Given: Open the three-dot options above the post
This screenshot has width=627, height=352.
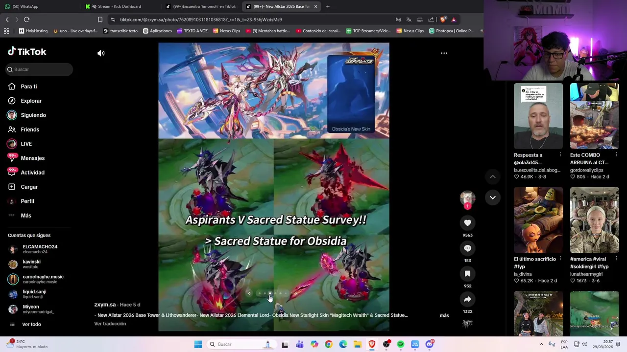Looking at the screenshot, I should click(444, 53).
